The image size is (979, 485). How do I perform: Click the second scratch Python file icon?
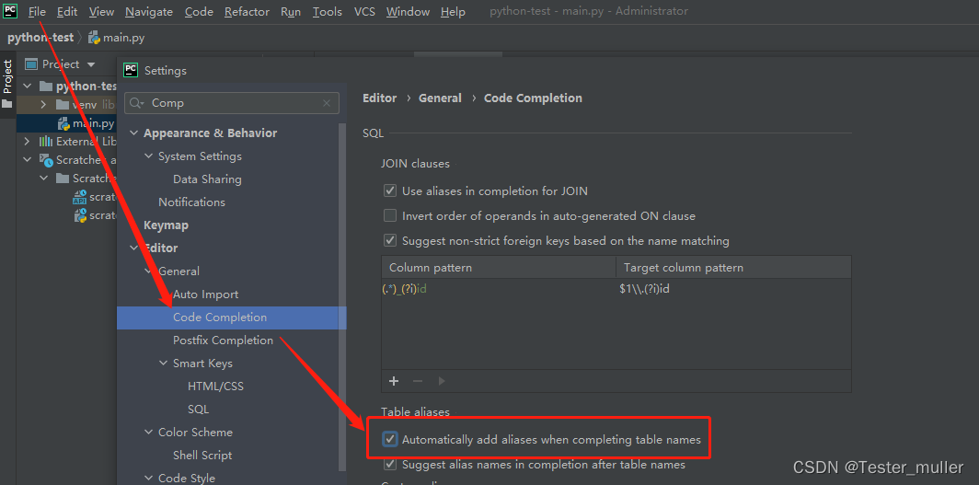click(x=80, y=216)
